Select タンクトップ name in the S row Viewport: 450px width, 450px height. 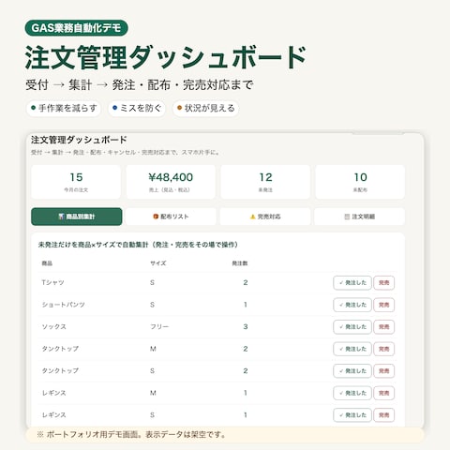(60, 371)
